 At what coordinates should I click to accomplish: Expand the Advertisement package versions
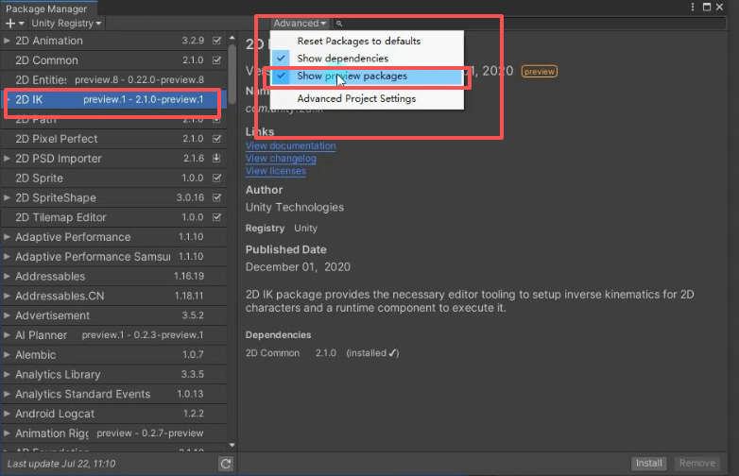click(7, 315)
